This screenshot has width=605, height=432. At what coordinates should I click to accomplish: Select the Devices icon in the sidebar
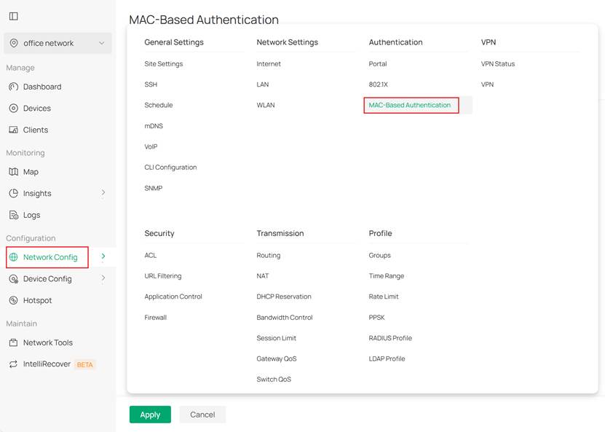tap(34, 108)
